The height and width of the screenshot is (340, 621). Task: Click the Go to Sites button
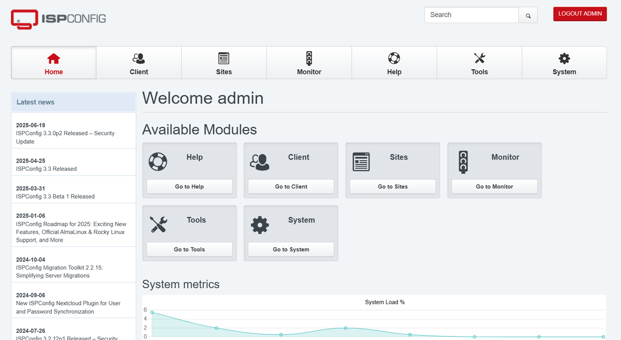(x=393, y=187)
